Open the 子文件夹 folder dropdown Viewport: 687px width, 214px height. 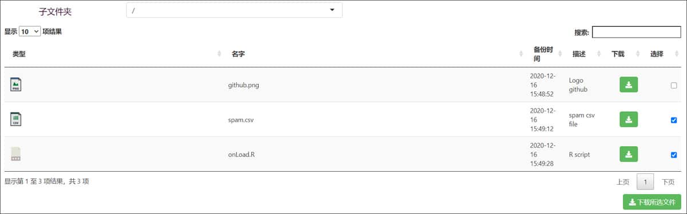click(x=234, y=10)
